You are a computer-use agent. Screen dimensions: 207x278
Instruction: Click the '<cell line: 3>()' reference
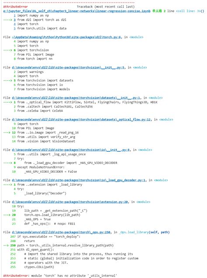[x=190, y=11]
